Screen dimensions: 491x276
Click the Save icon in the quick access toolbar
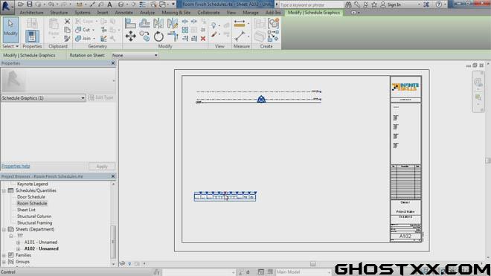pos(29,4)
